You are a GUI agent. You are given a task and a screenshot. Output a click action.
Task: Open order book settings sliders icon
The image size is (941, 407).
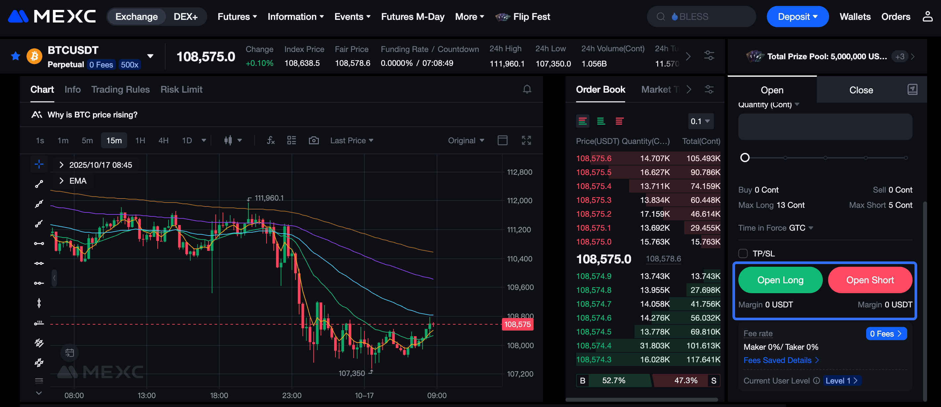click(x=709, y=89)
